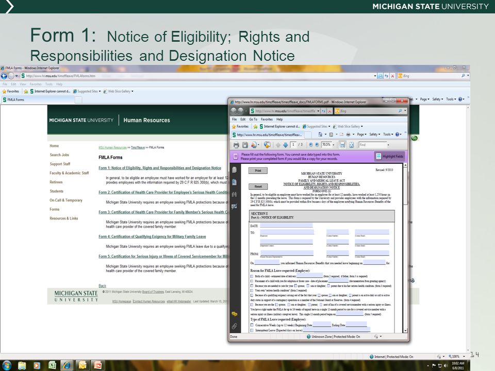This screenshot has width=495, height=371.
Task: Open the Favorites menu in the PDF window
Action: click(x=267, y=119)
